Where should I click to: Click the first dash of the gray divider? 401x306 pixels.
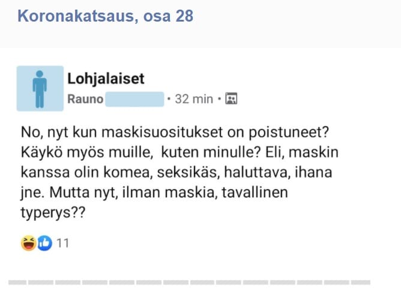(x=17, y=282)
